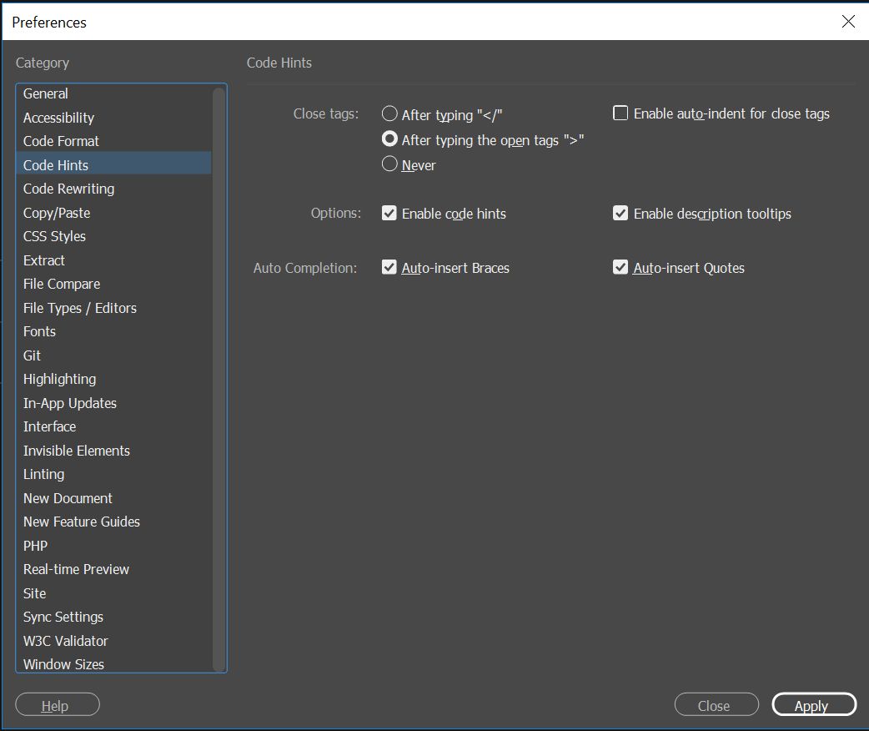Select 'After typing the open tags' radio button
Image resolution: width=869 pixels, height=731 pixels.
click(x=389, y=139)
